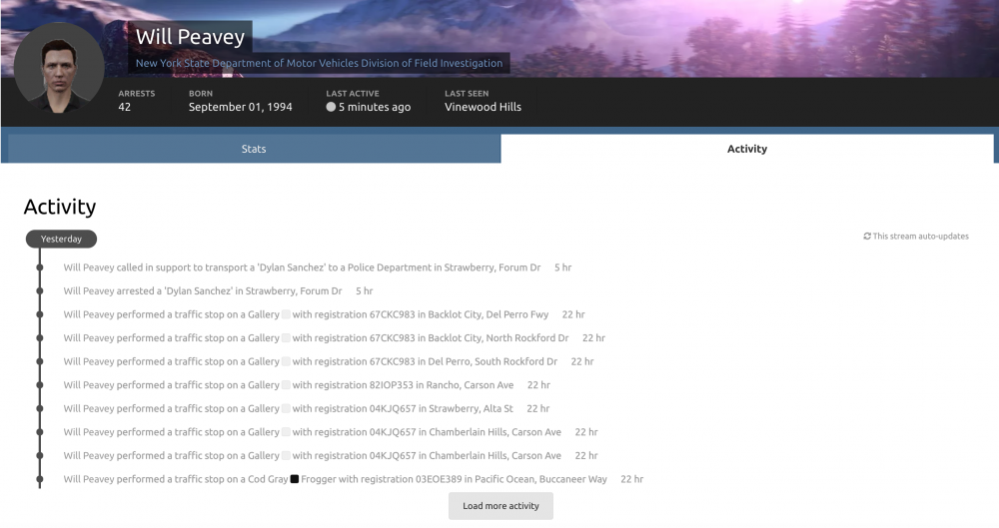The image size is (999, 528).
Task: Click the '5 minutes ago' last active text
Action: coord(375,107)
